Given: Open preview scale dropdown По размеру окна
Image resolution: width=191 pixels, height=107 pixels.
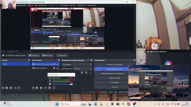Looking at the screenshot, I should (x=19, y=51).
